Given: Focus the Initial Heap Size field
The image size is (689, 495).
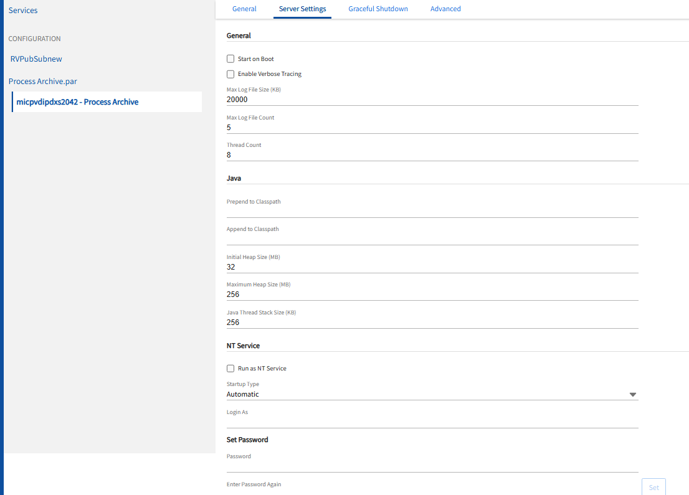Looking at the screenshot, I should pyautogui.click(x=432, y=267).
